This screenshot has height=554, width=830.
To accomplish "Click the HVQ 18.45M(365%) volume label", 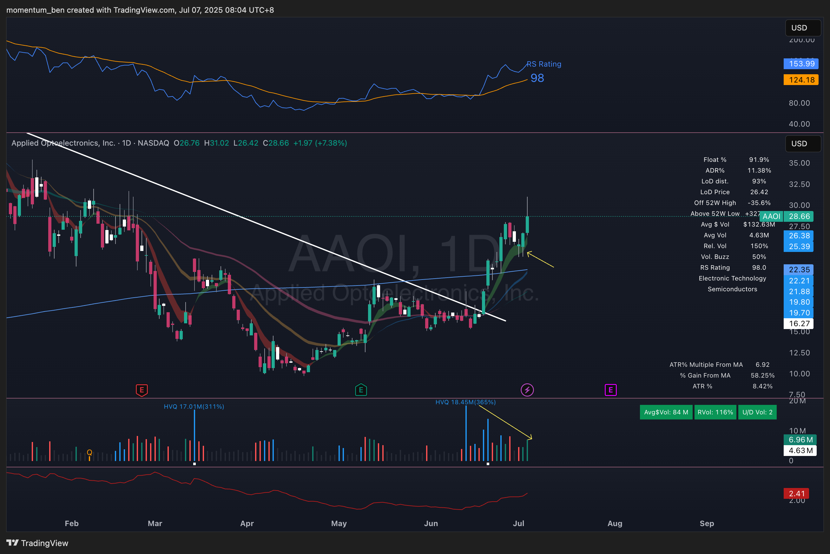I will (x=465, y=402).
